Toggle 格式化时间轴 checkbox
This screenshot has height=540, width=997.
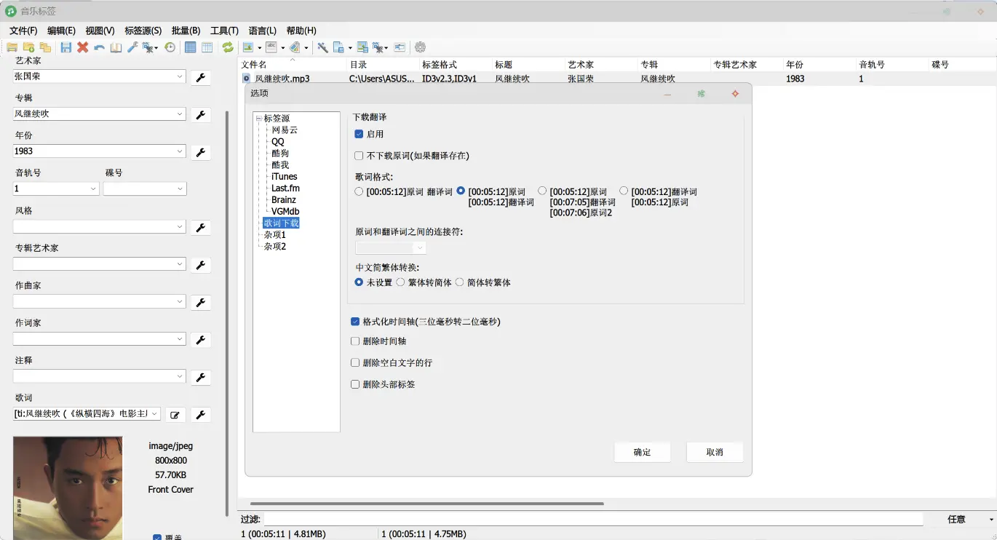point(355,322)
